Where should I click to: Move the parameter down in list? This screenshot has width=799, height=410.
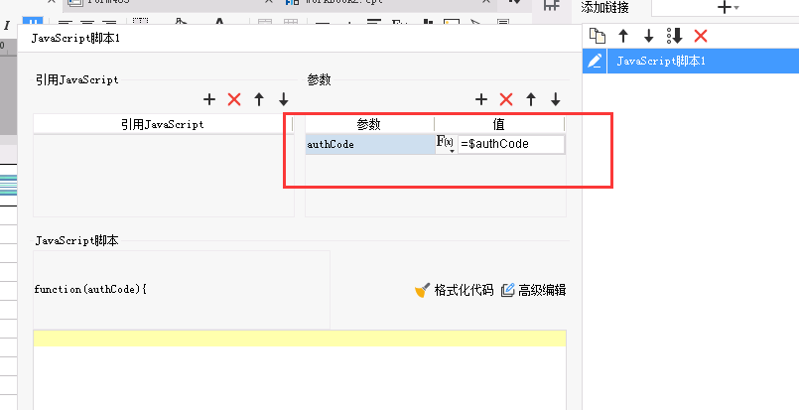(x=556, y=99)
